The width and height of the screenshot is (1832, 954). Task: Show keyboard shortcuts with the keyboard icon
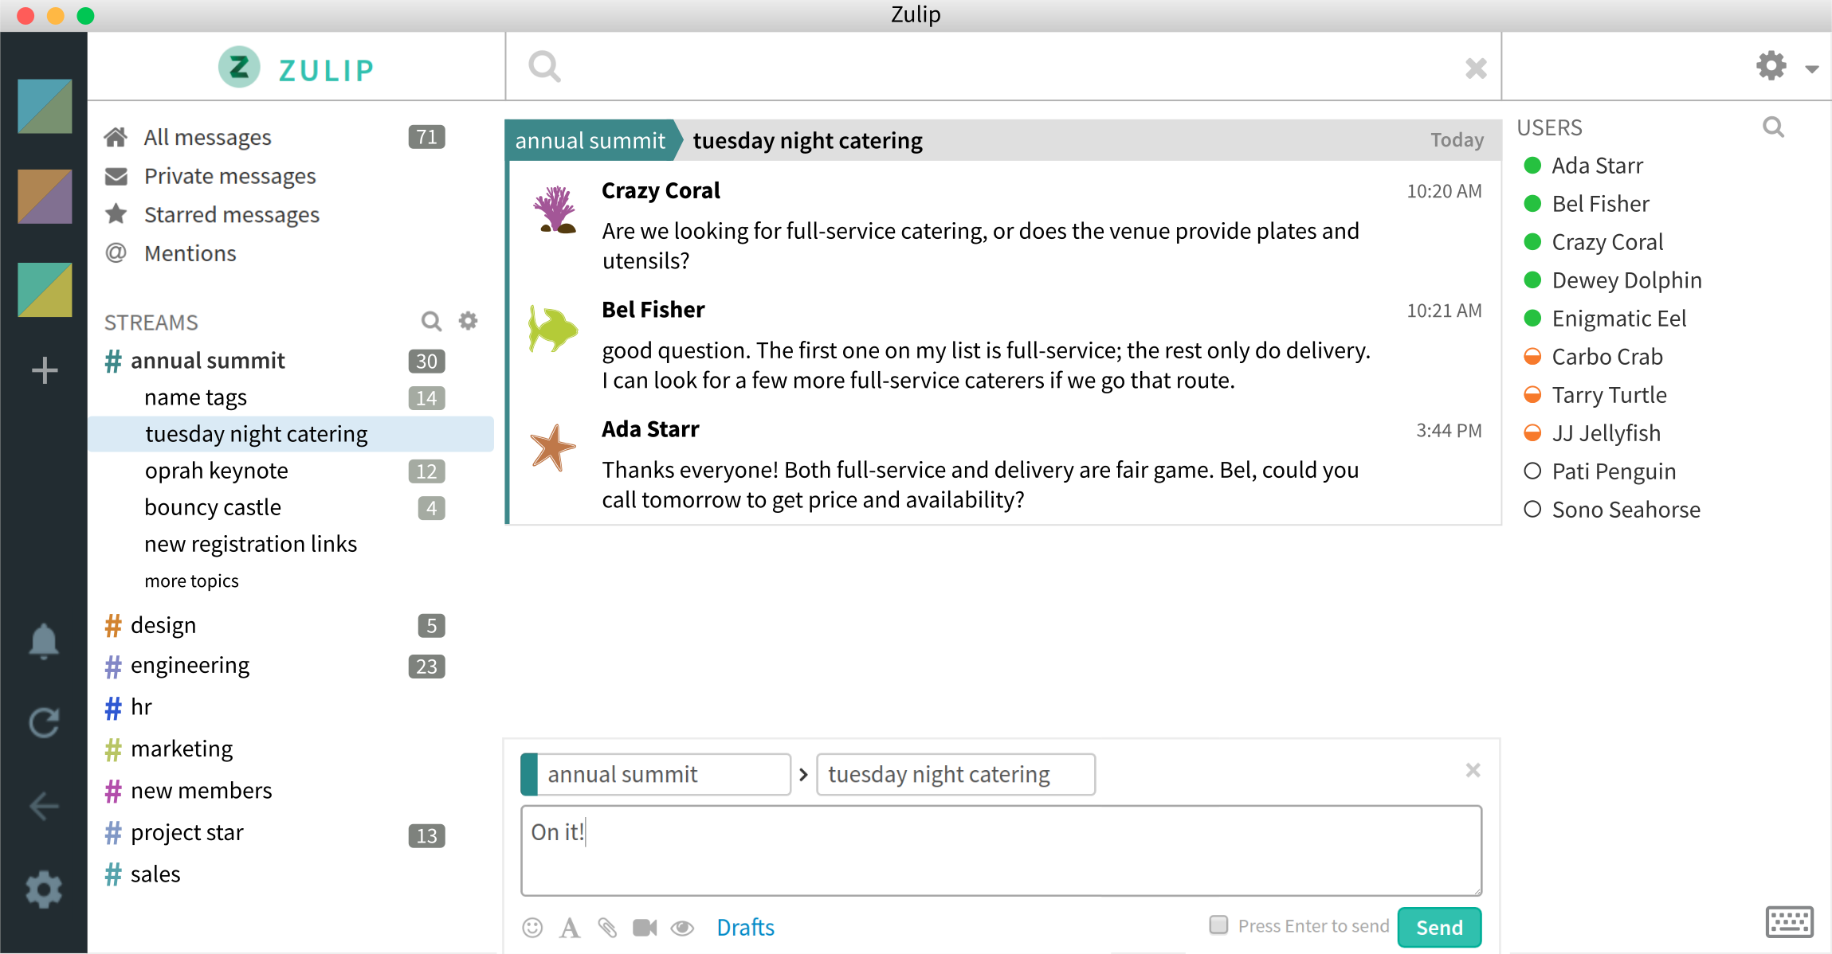pyautogui.click(x=1790, y=921)
